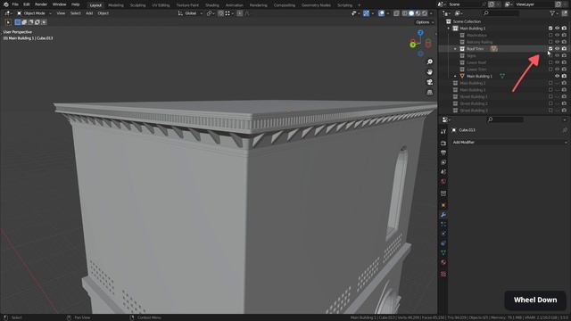Hide Roof Trim collection using eye icon

pyautogui.click(x=557, y=49)
